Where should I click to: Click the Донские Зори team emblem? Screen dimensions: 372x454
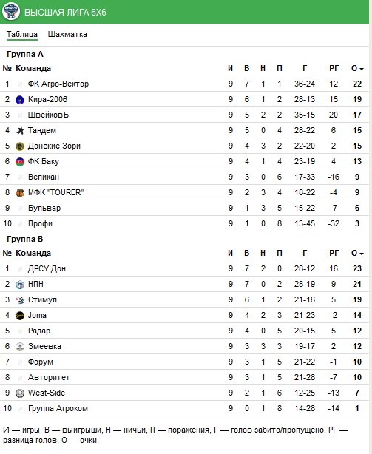click(20, 146)
